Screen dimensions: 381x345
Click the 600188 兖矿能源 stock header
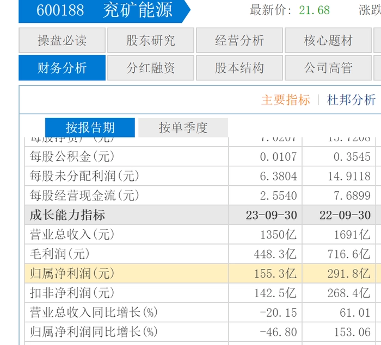coord(103,10)
